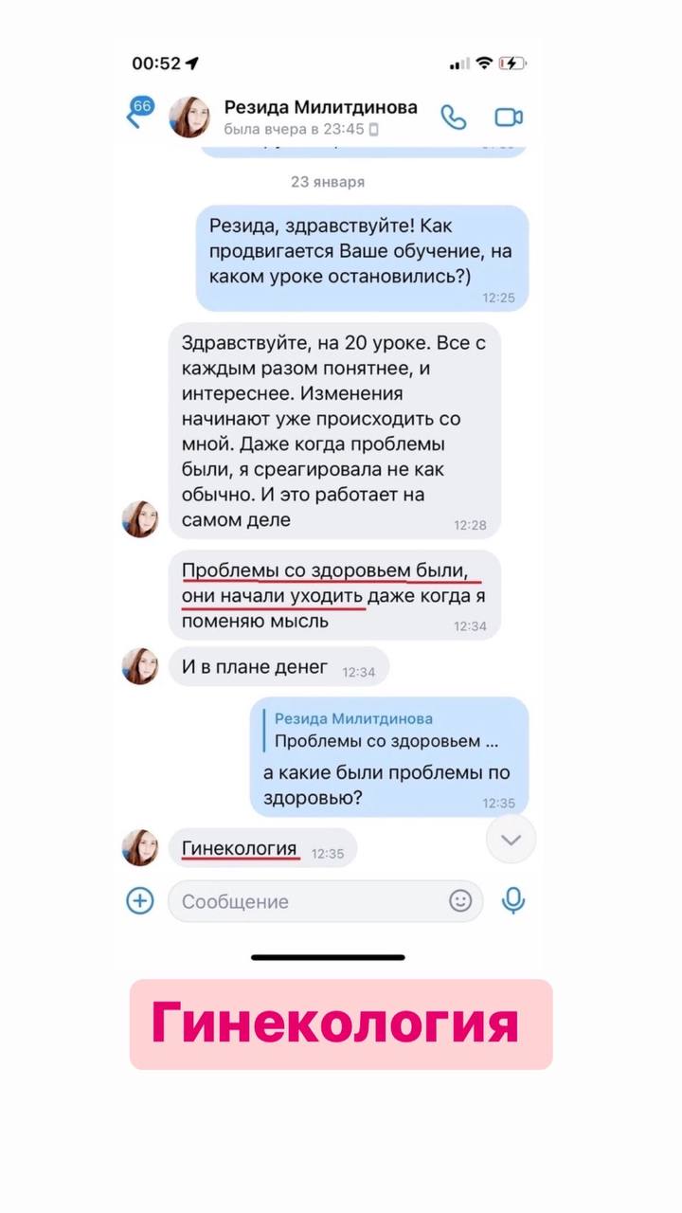Start a voice call with the phone icon

coord(454,118)
